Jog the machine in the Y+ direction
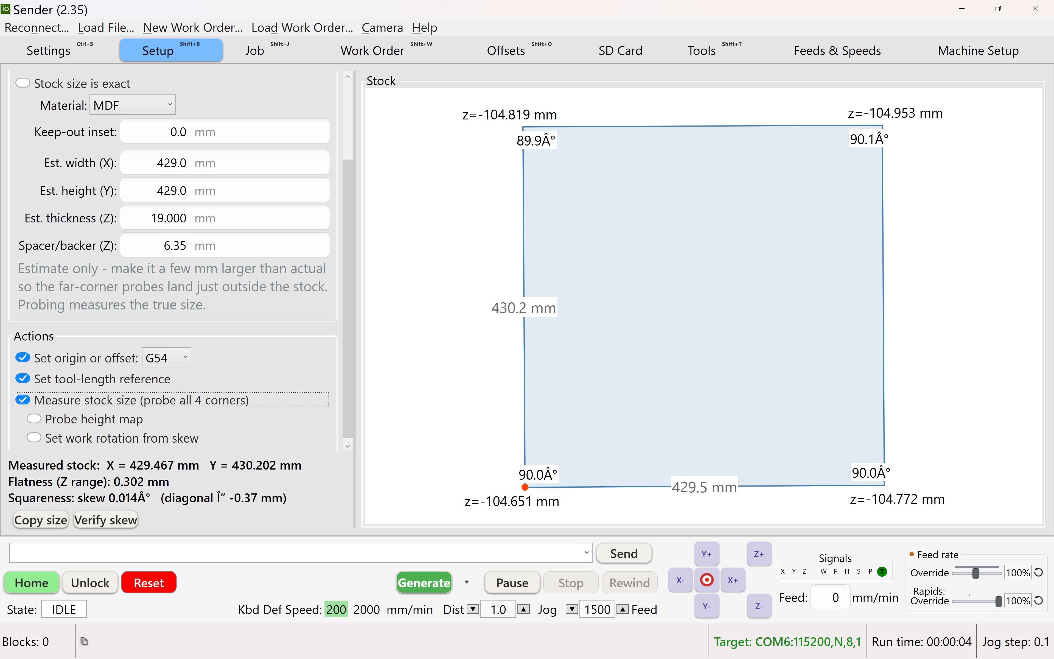The image size is (1054, 659). (707, 554)
